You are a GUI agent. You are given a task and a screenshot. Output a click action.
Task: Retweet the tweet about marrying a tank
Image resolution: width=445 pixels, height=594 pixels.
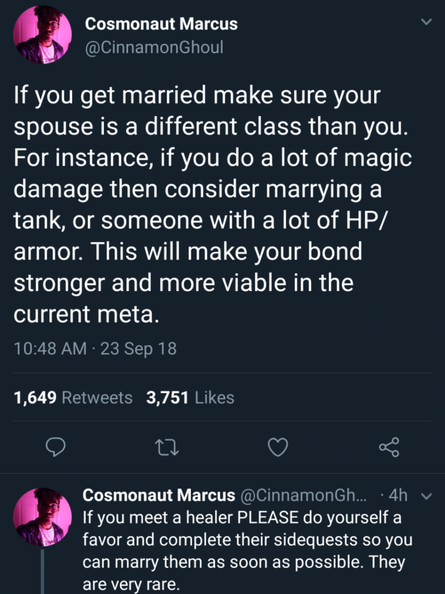(x=167, y=448)
